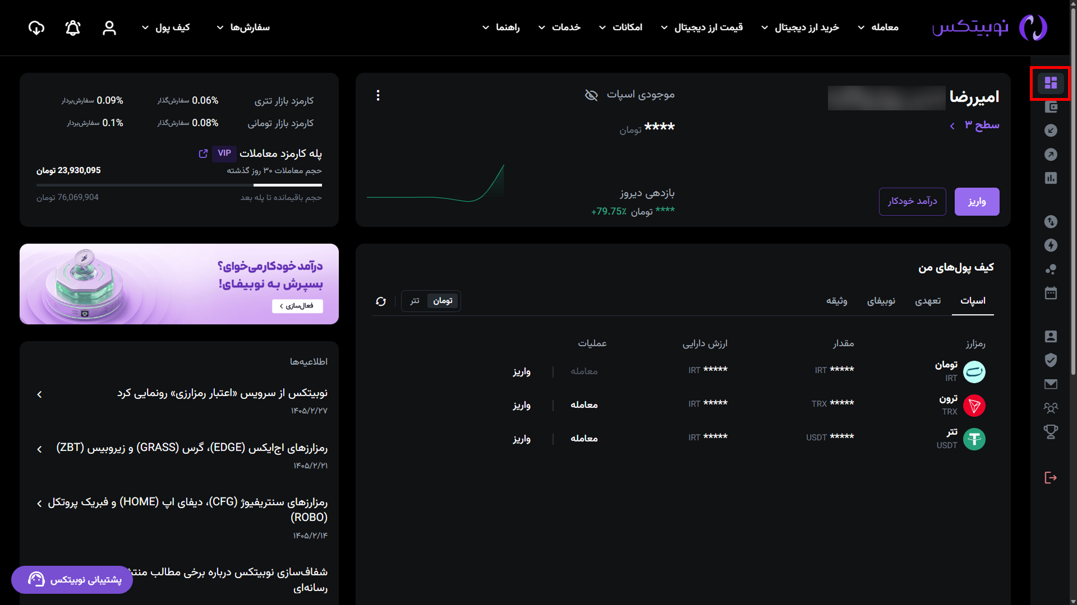
Task: Open the سطح ۳ user level link
Action: pyautogui.click(x=974, y=125)
